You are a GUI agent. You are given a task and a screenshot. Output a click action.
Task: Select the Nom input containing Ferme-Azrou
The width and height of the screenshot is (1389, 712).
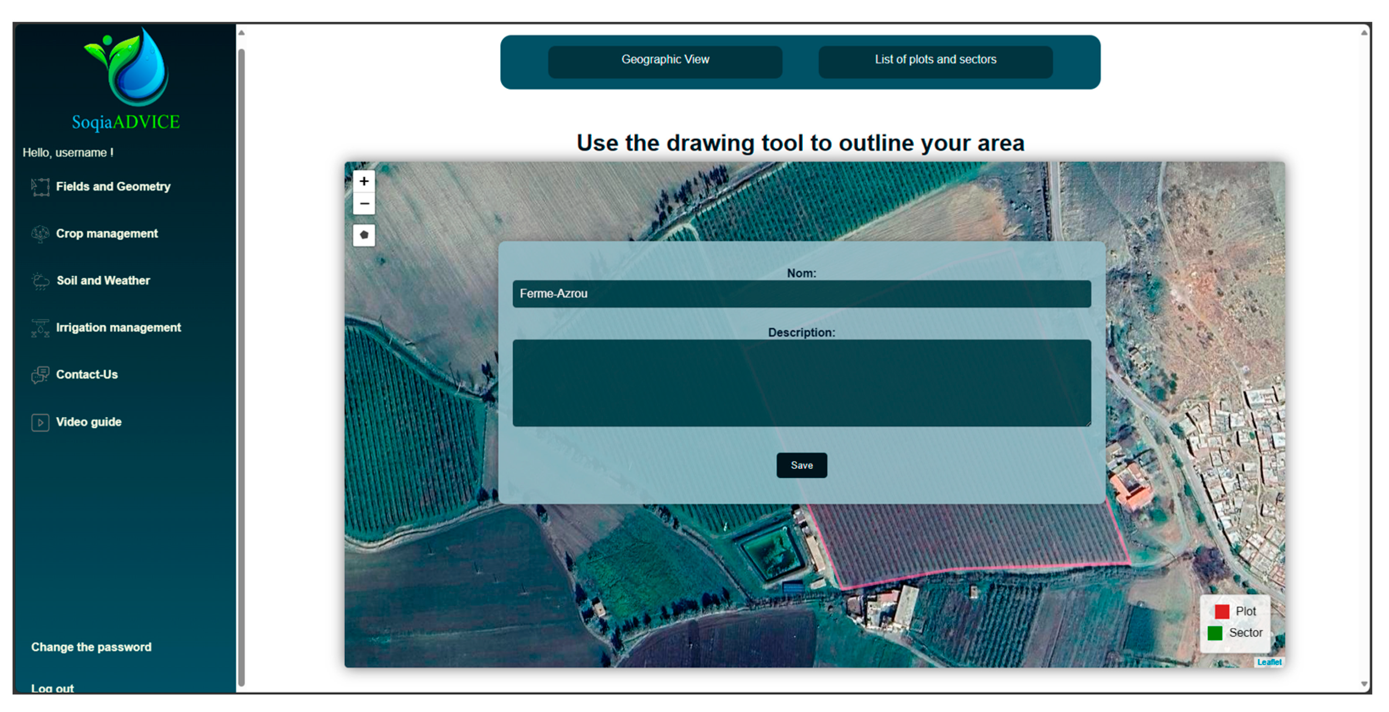801,294
